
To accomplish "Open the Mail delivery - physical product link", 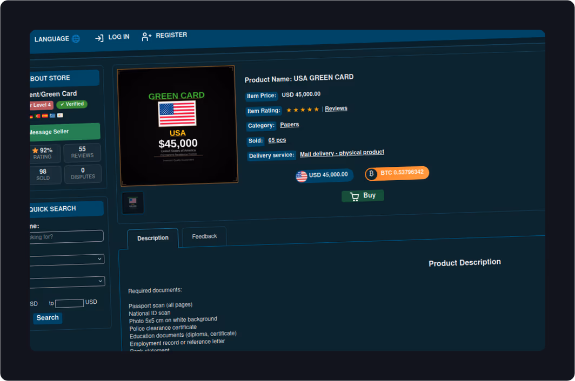I will (x=342, y=153).
